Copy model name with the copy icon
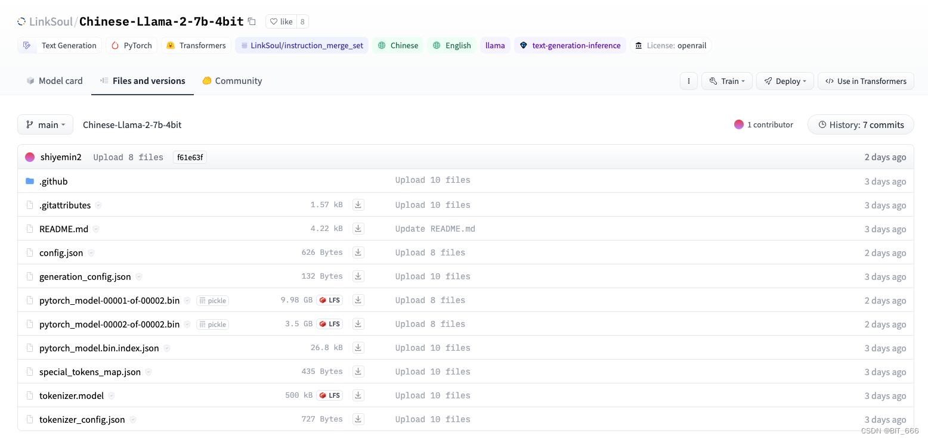 coord(252,21)
